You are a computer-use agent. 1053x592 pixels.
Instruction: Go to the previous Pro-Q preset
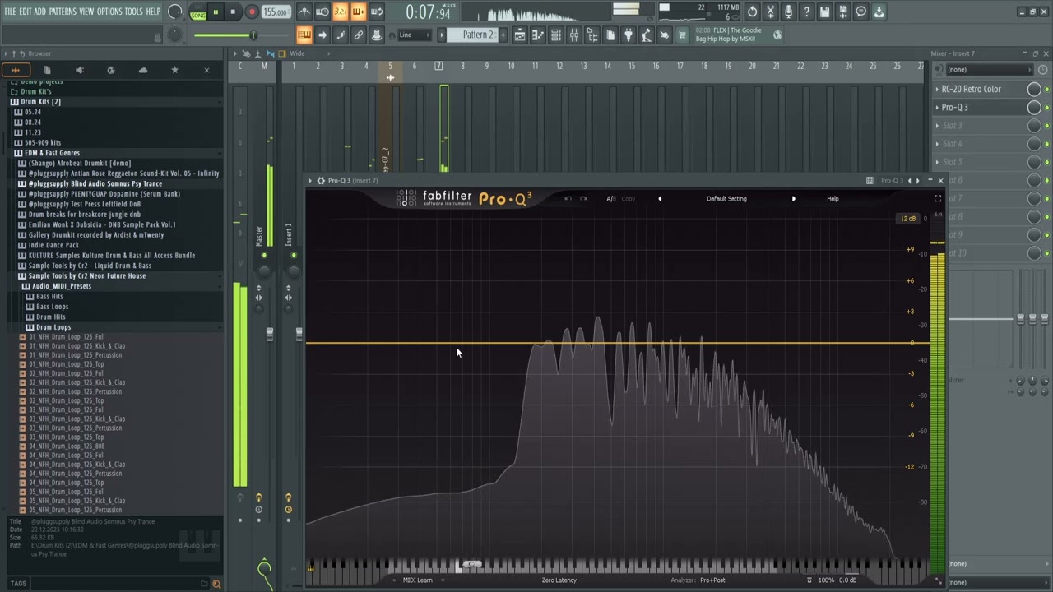pyautogui.click(x=659, y=199)
